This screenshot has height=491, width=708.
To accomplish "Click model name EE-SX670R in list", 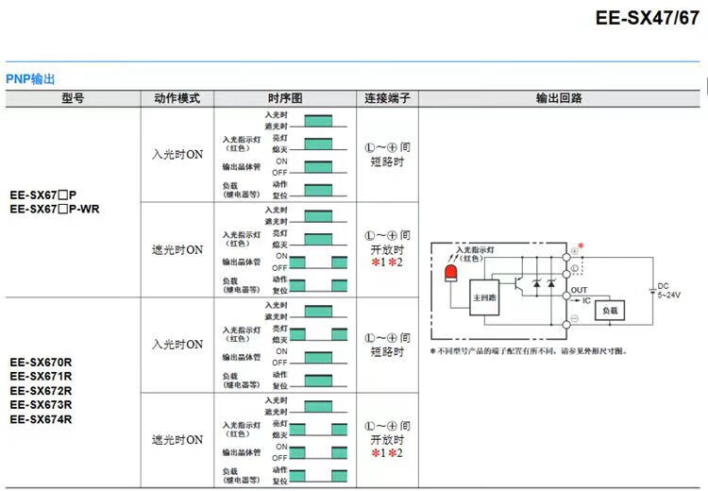I will tap(41, 361).
